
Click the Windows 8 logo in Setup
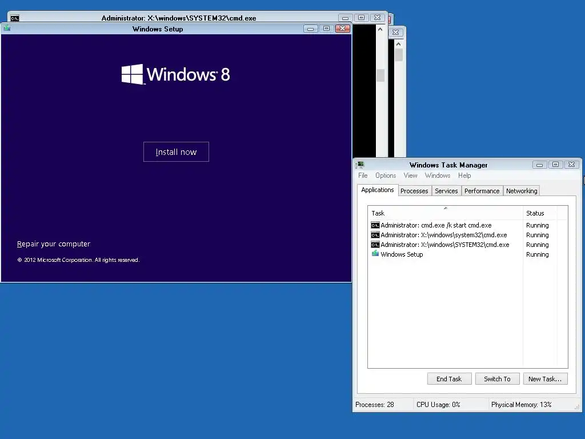[x=176, y=74]
